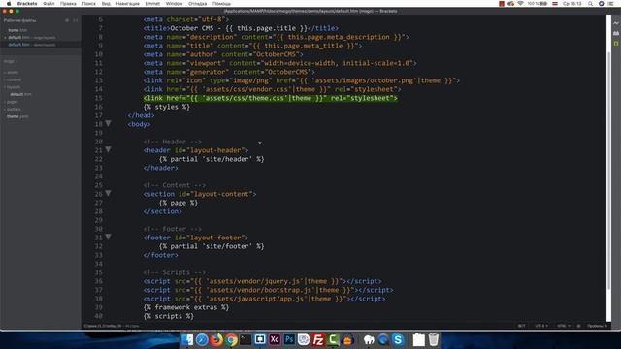The width and height of the screenshot is (621, 349).
Task: Select home.htm in working files
Action: click(17, 30)
